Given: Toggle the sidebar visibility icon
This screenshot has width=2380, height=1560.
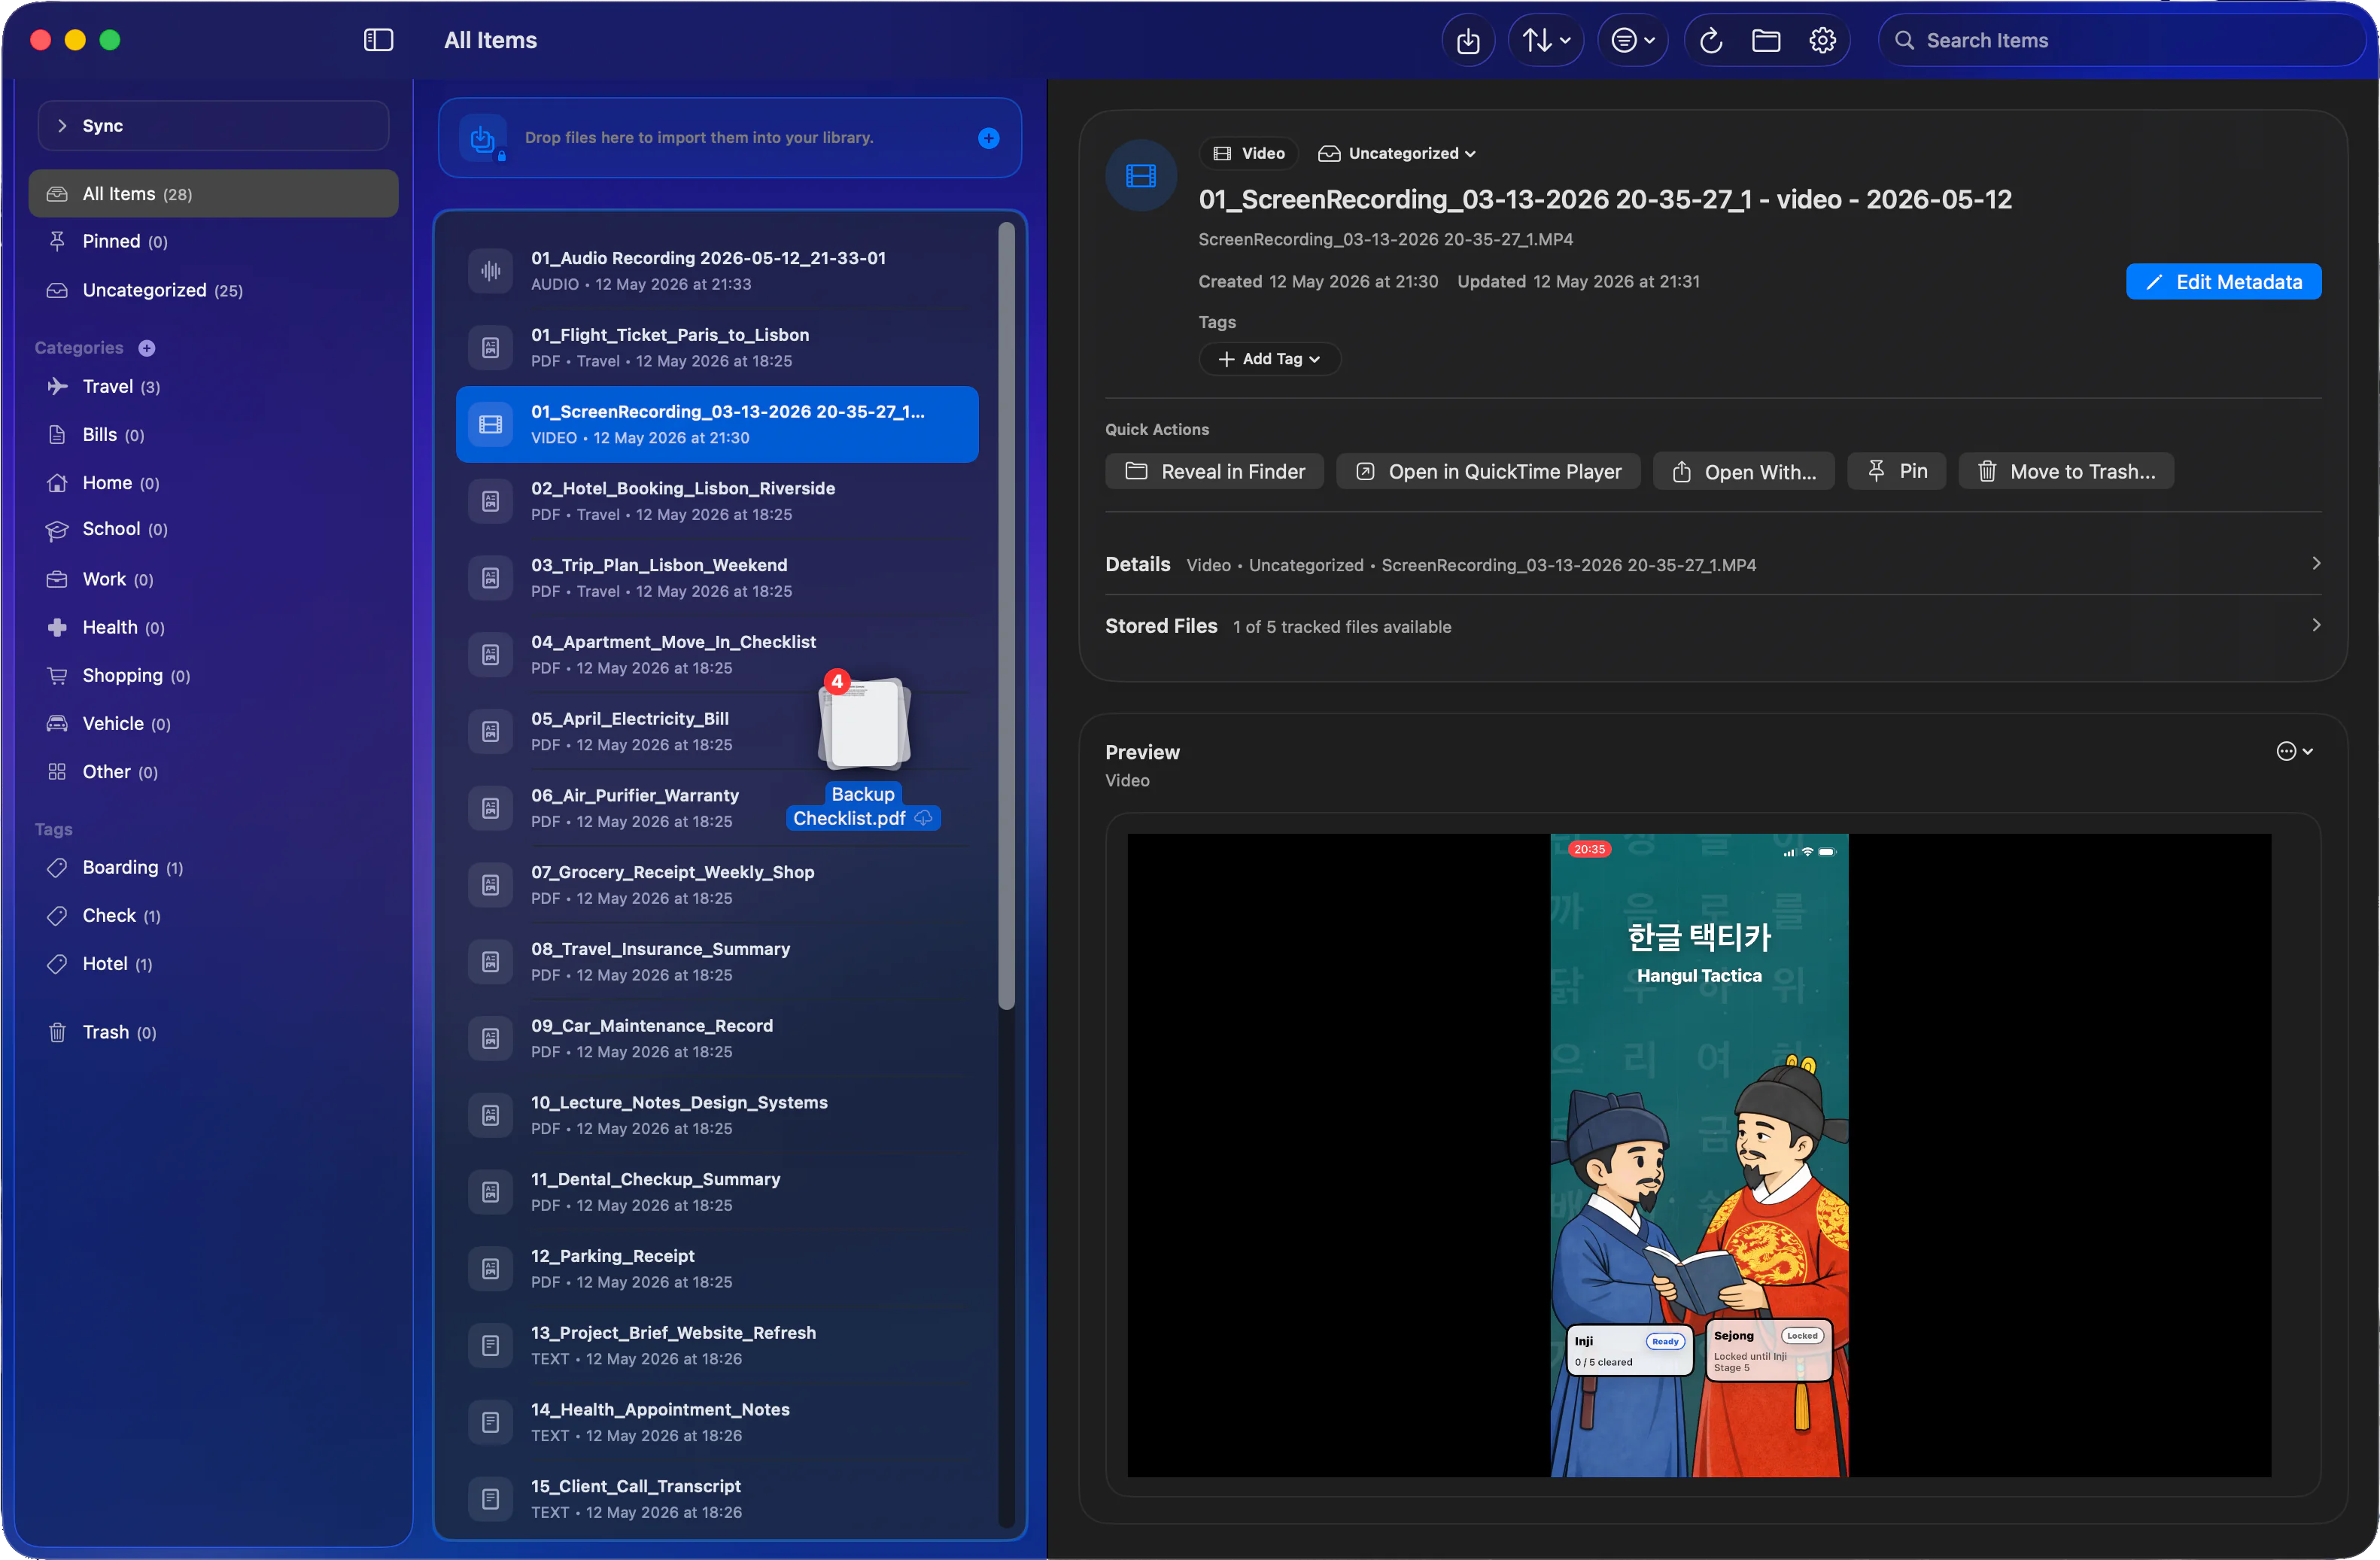Looking at the screenshot, I should 378,40.
